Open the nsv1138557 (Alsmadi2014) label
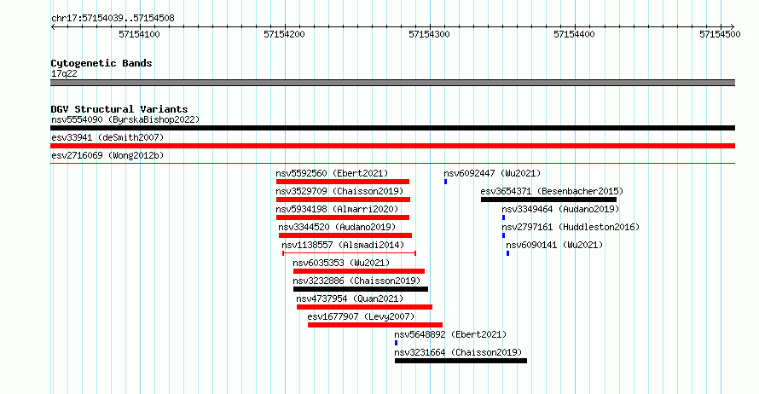This screenshot has height=394, width=759. coord(343,245)
